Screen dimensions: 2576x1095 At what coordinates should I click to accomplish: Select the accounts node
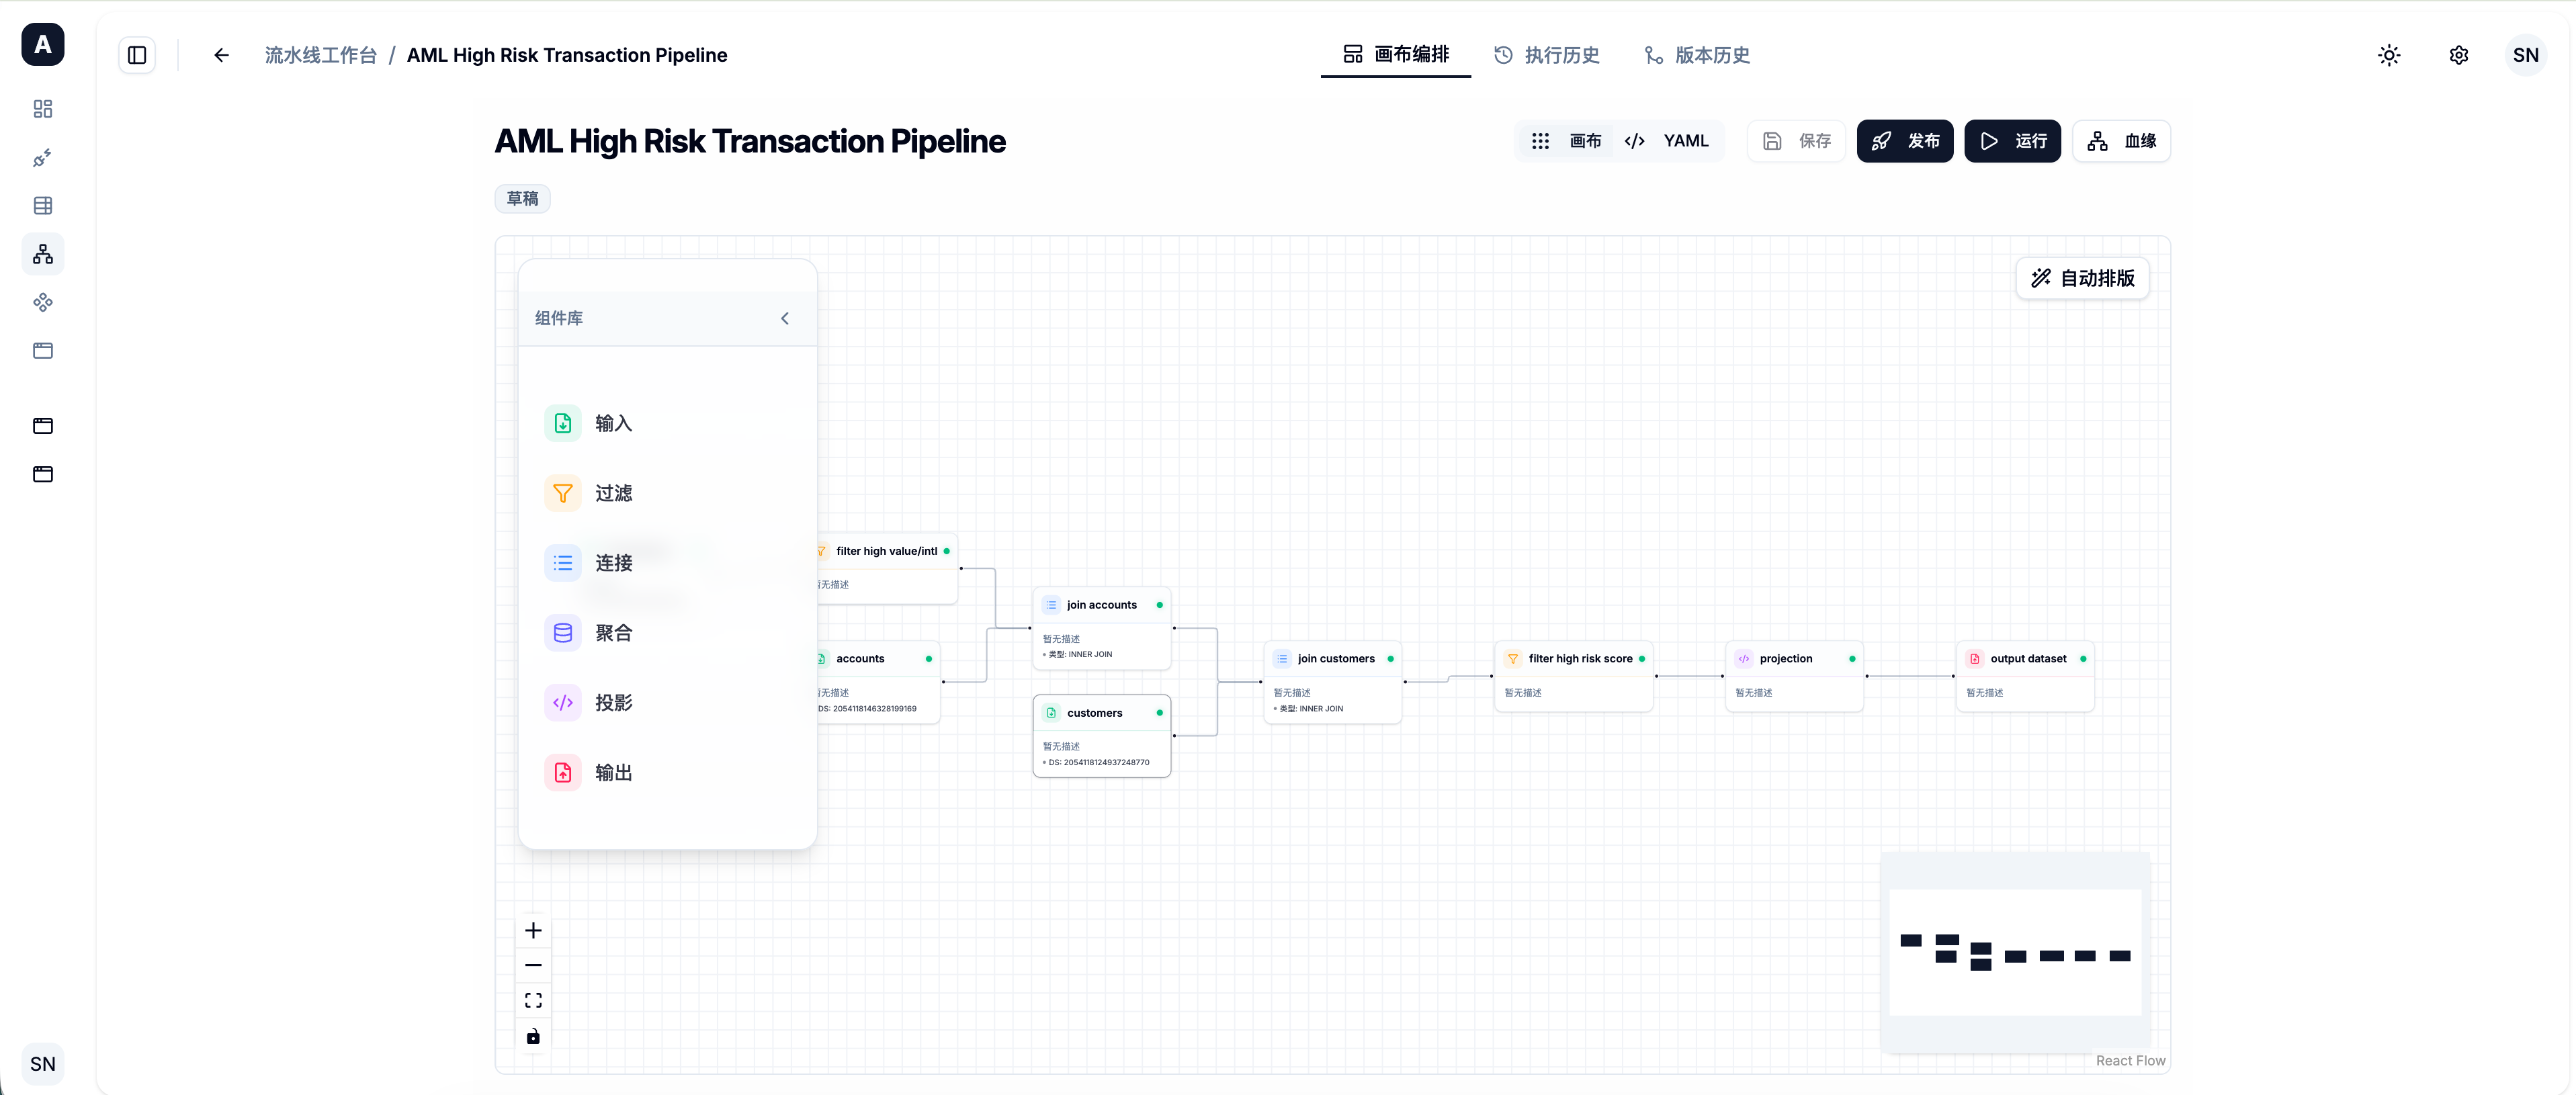pos(878,682)
